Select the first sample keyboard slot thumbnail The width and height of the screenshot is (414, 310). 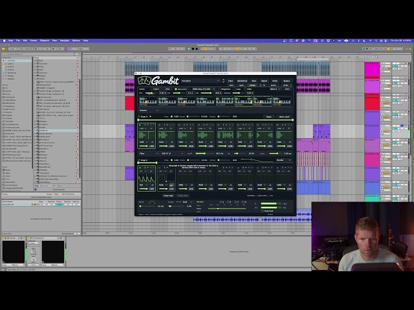point(148,101)
